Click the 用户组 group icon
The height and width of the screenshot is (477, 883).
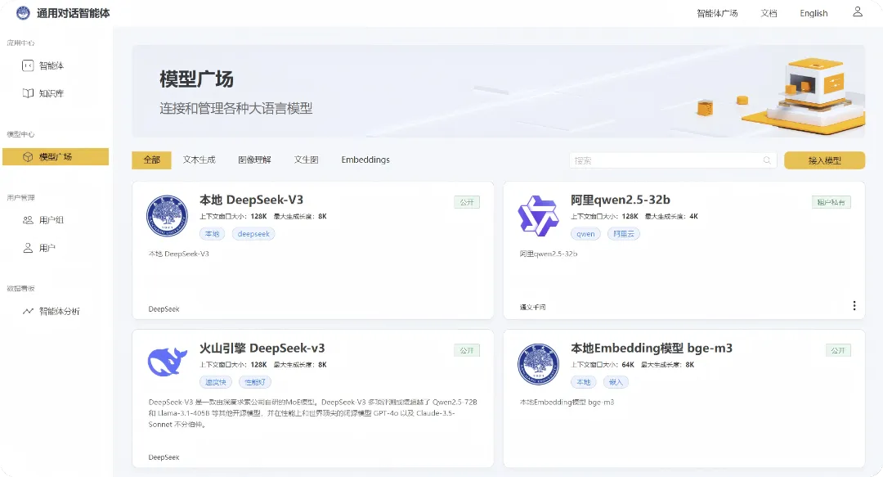point(28,220)
